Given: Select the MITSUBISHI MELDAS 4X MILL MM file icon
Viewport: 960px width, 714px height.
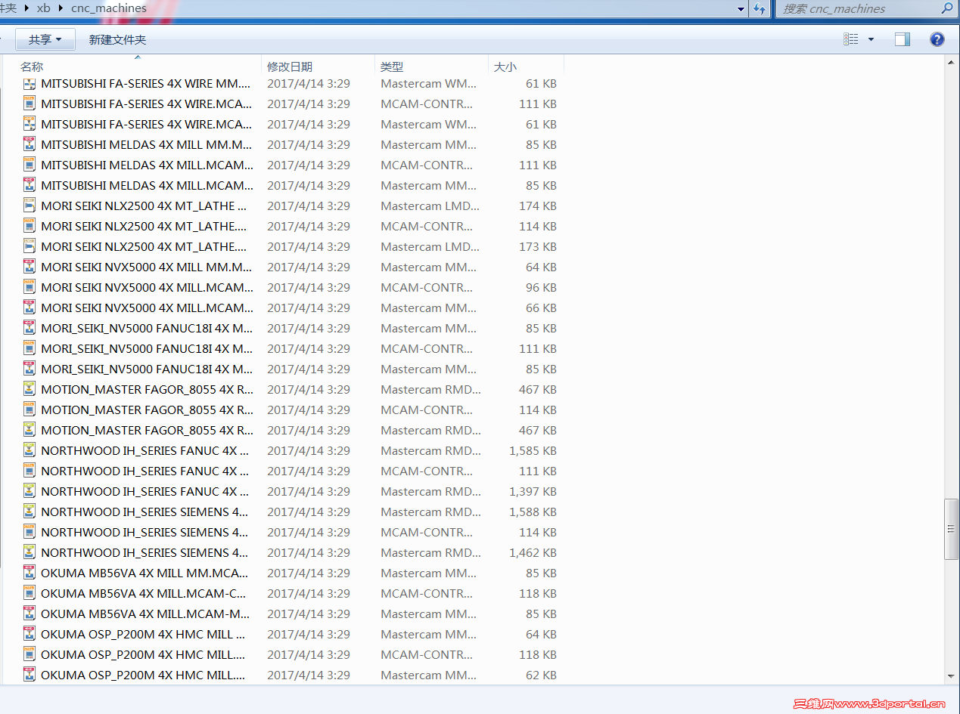Looking at the screenshot, I should coord(29,144).
